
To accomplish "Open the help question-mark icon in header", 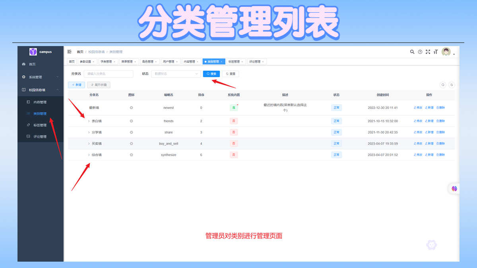I will [x=420, y=52].
